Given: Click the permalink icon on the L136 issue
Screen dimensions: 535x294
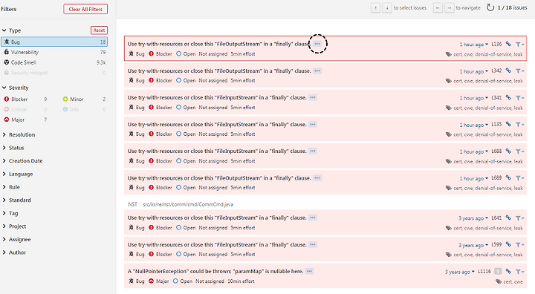Looking at the screenshot, I should tap(508, 44).
